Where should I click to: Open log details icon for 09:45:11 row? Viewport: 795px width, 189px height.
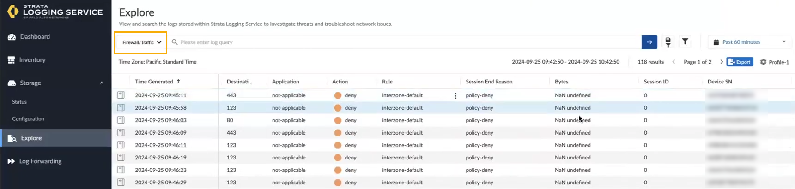[x=121, y=95]
